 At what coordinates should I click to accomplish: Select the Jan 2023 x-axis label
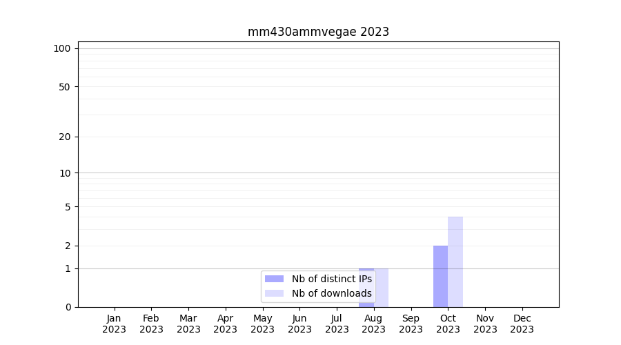[x=114, y=324]
